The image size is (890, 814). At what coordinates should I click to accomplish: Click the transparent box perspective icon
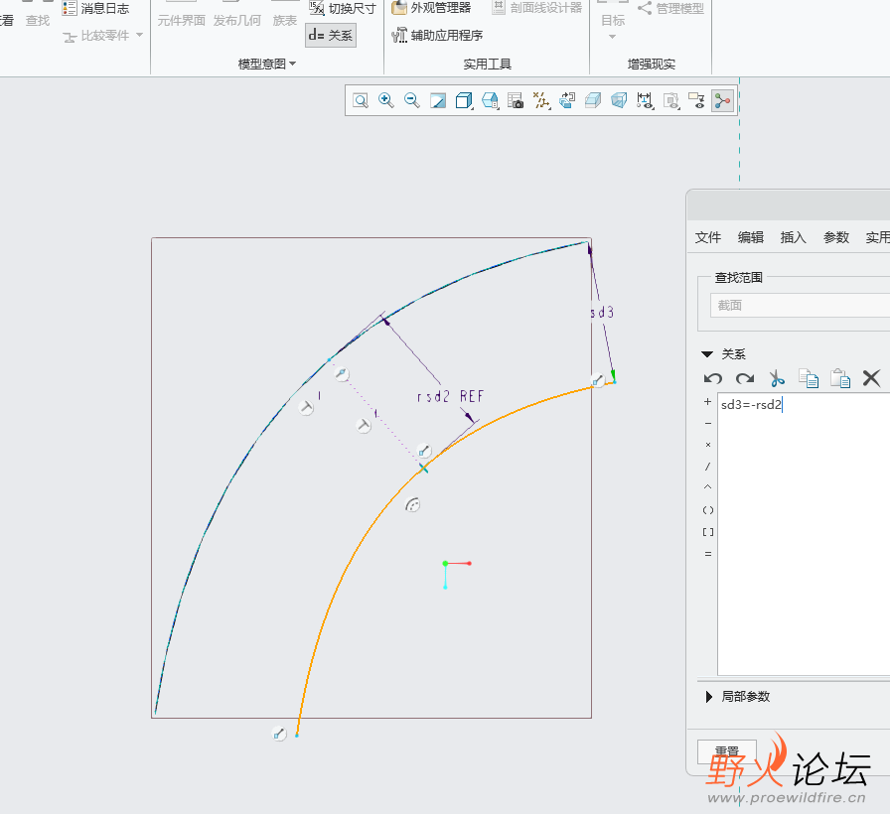click(619, 101)
